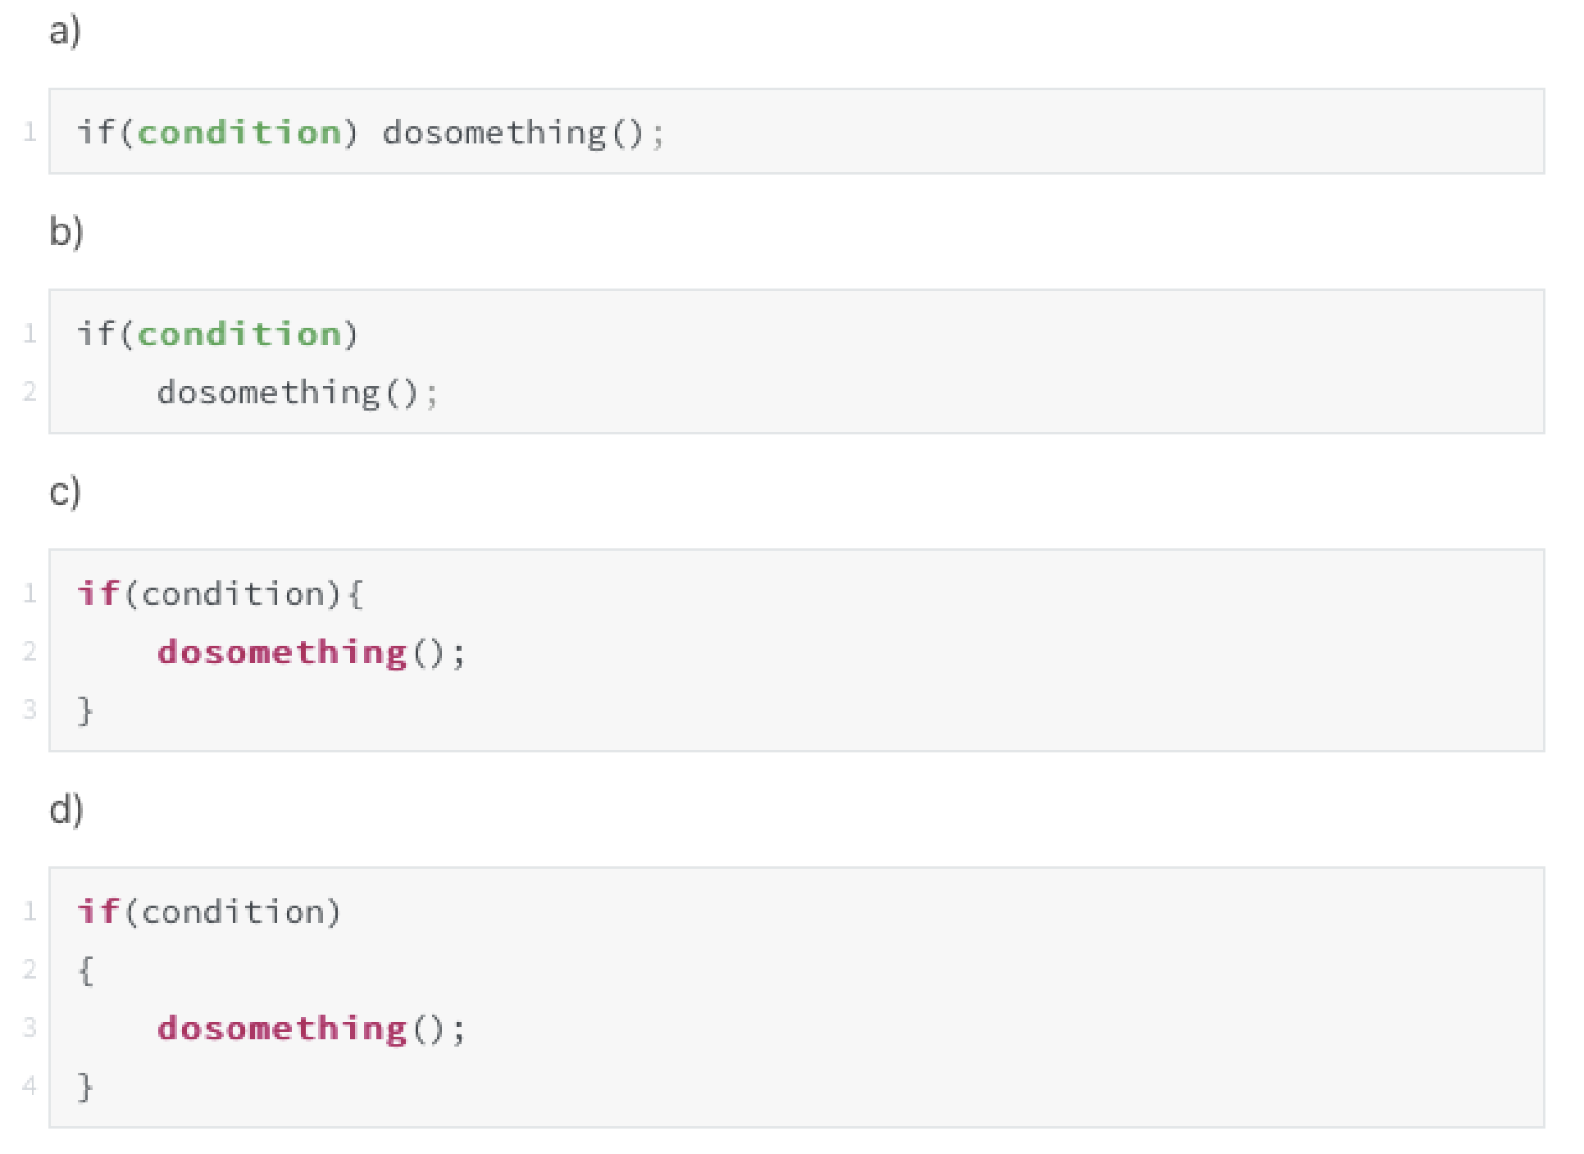Click green "condition" in snippet b

[x=239, y=334]
